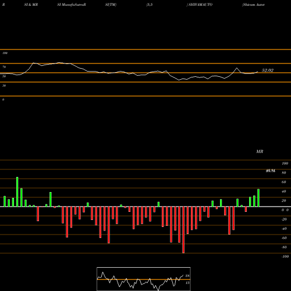Click the '-80' label on MR axis

point(284,247)
